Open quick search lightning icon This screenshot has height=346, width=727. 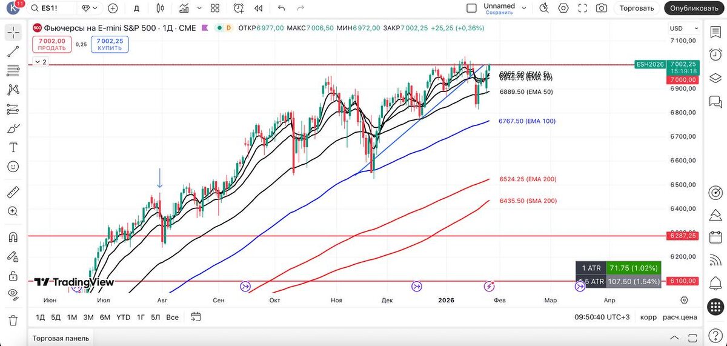[544, 8]
